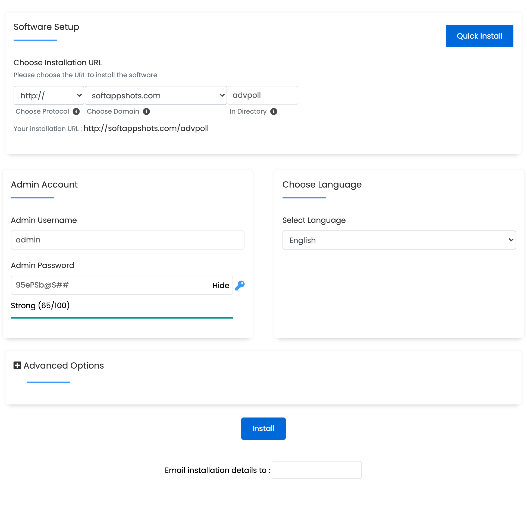527x511 pixels.
Task: Expand the Advanced Options section
Action: 64,365
